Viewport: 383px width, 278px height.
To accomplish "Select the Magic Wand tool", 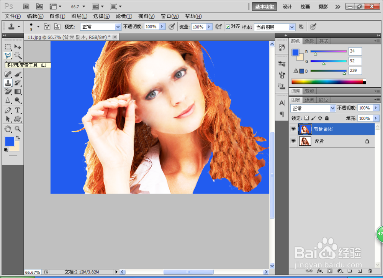I will (x=17, y=56).
